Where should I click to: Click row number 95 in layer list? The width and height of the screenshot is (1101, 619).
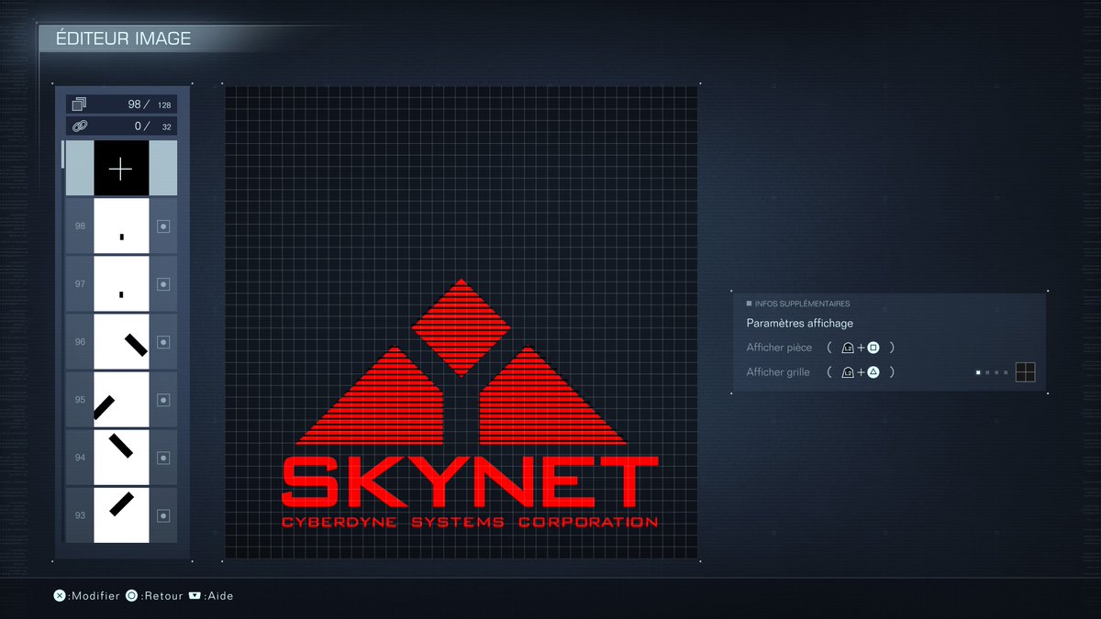(x=80, y=400)
